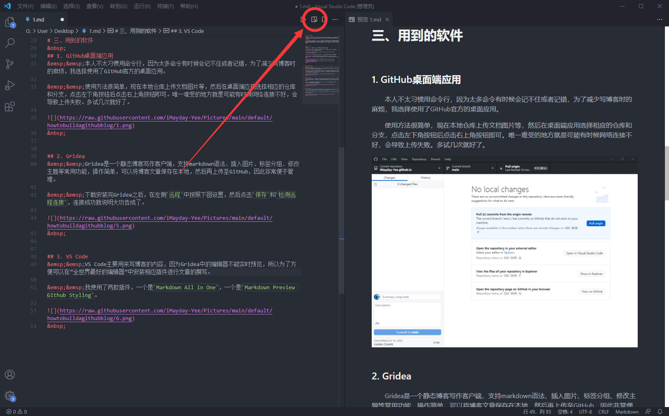Screen dimensions: 669x416
Task: Click the settings update badge on Manage gear
Action: click(13, 399)
